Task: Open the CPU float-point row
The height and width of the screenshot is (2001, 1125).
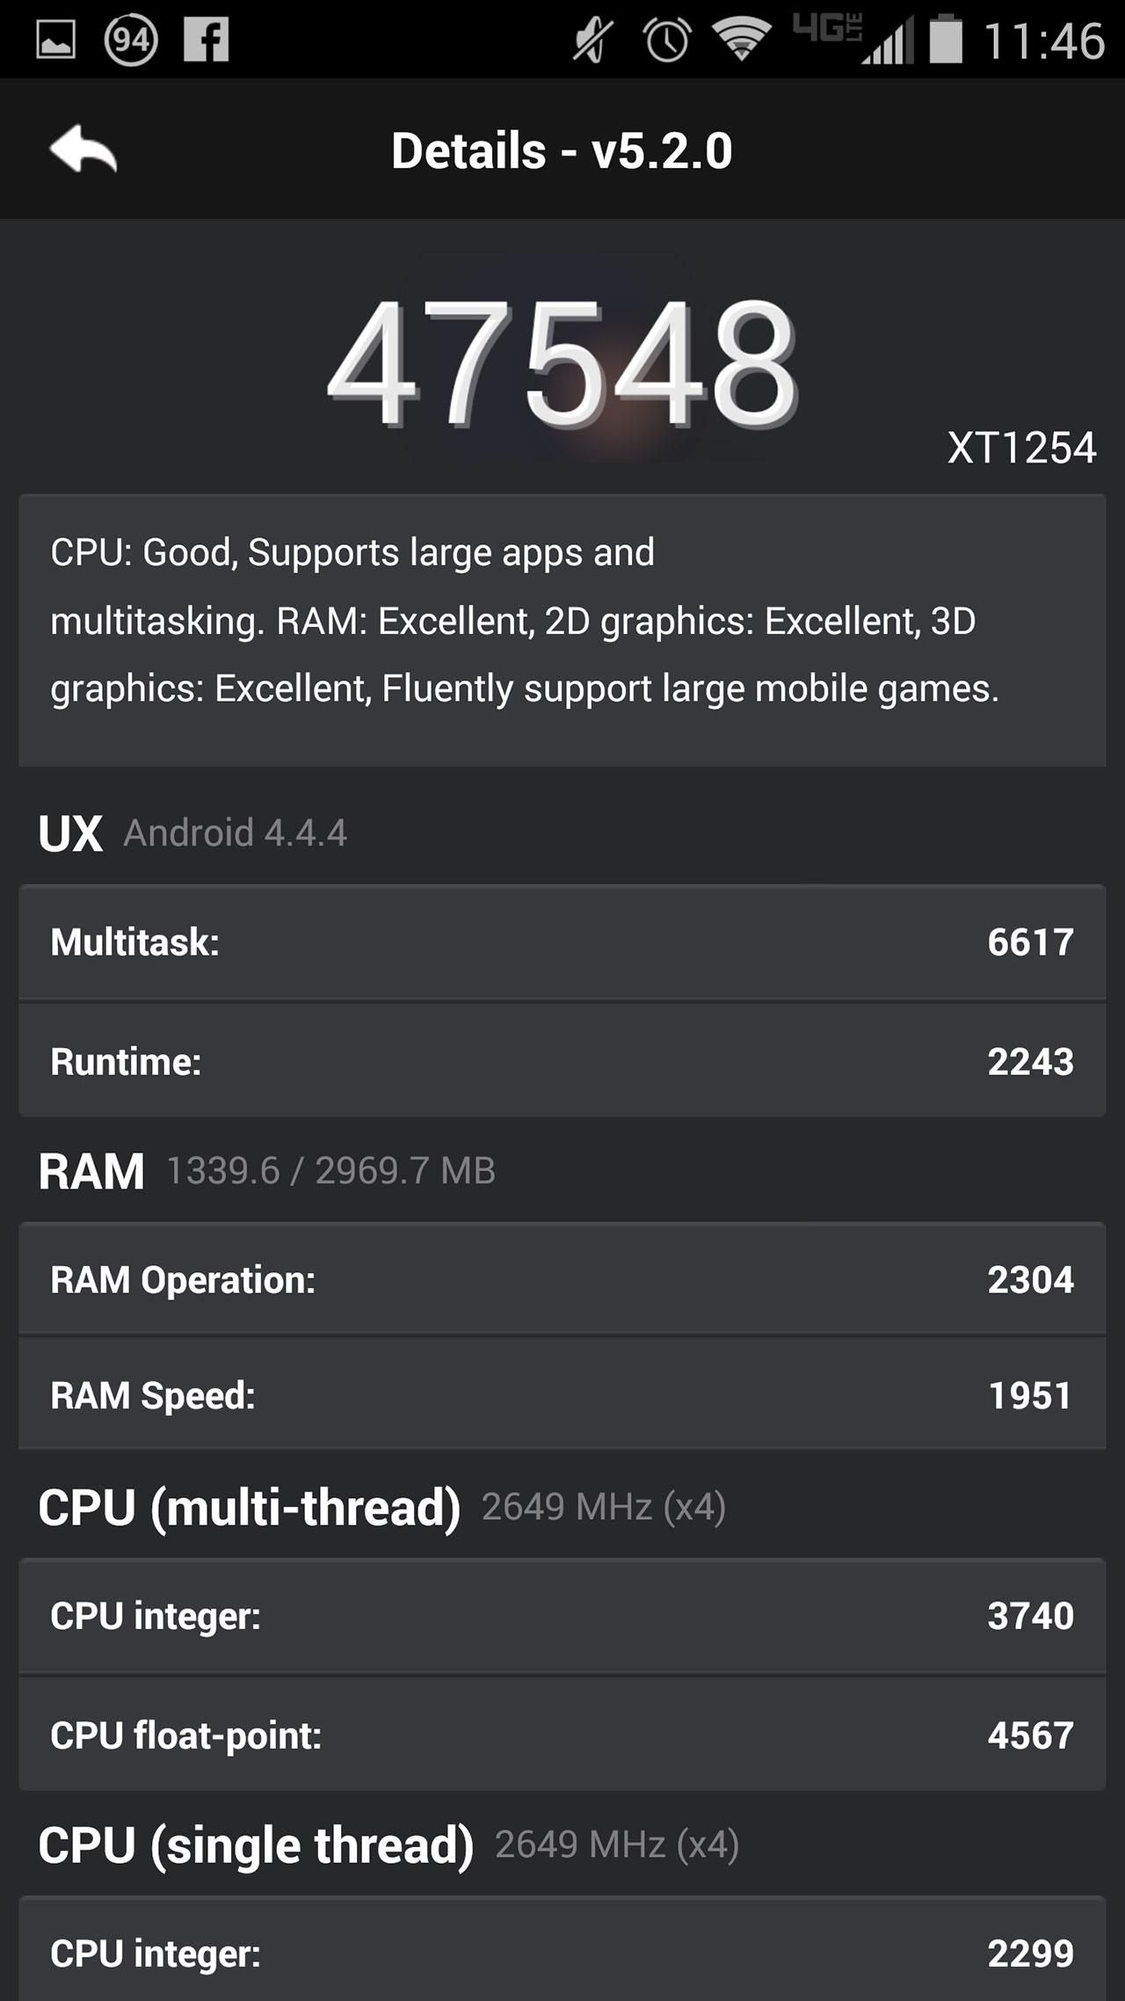Action: point(562,1735)
